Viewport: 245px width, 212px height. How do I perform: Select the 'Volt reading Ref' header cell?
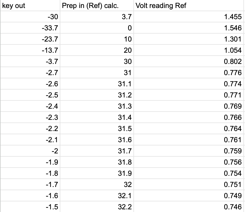pos(189,6)
